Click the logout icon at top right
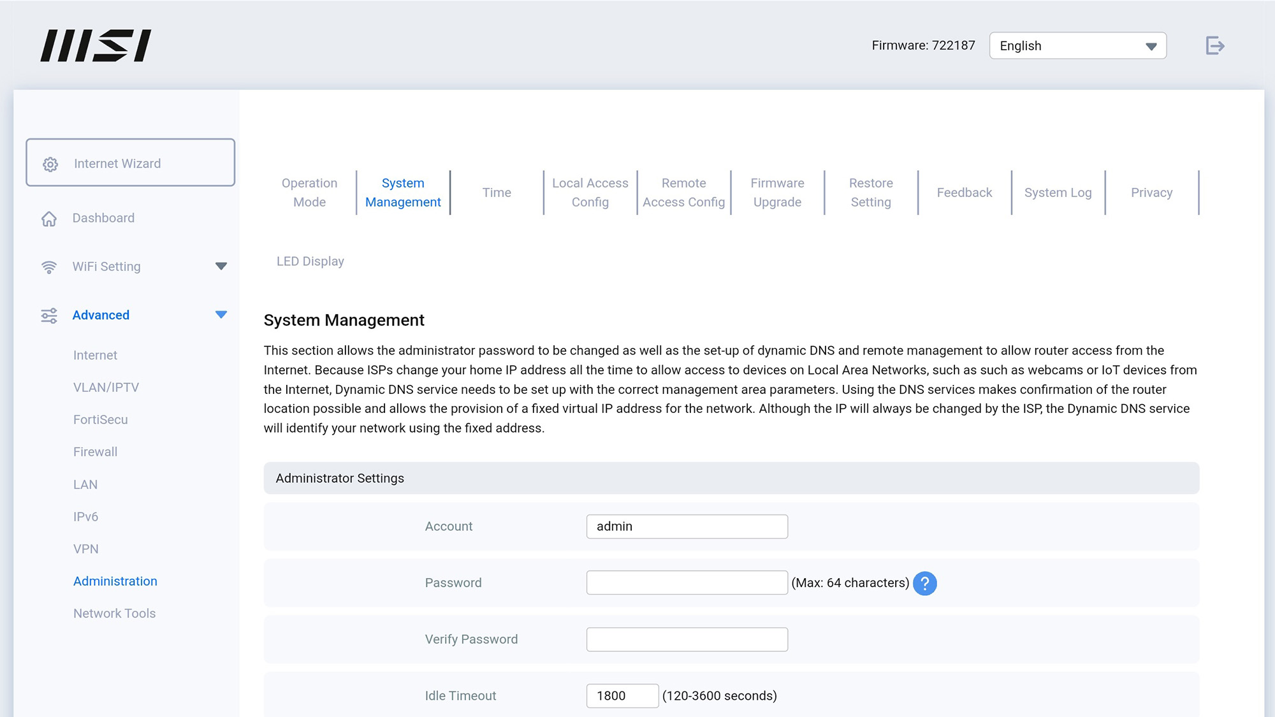Image resolution: width=1275 pixels, height=717 pixels. (1215, 46)
